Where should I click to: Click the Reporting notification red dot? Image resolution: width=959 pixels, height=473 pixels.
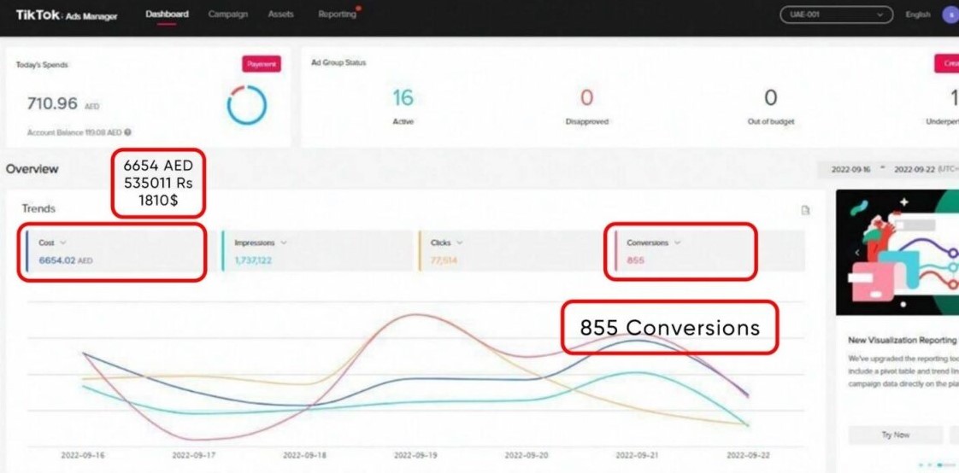point(358,9)
